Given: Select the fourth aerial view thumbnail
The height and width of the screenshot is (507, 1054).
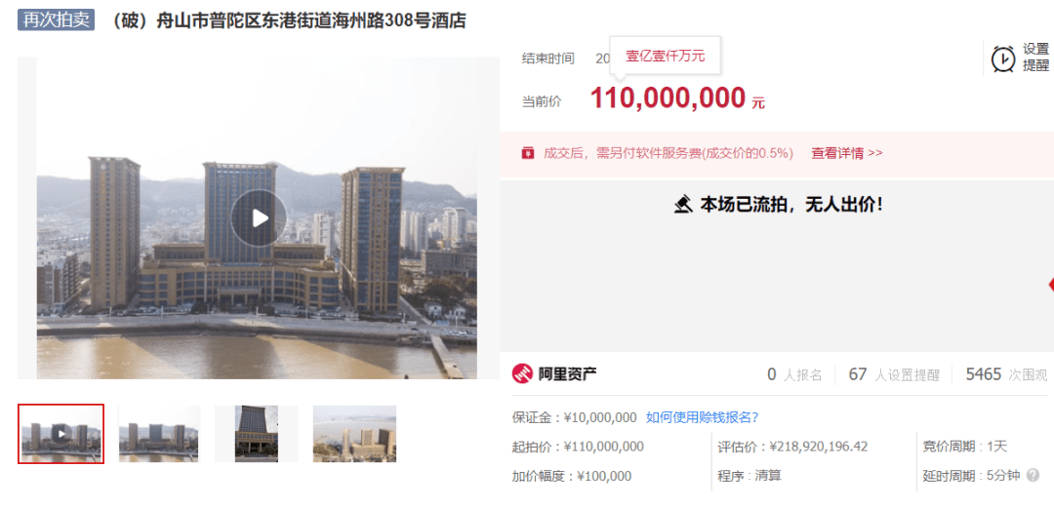Looking at the screenshot, I should 354,434.
